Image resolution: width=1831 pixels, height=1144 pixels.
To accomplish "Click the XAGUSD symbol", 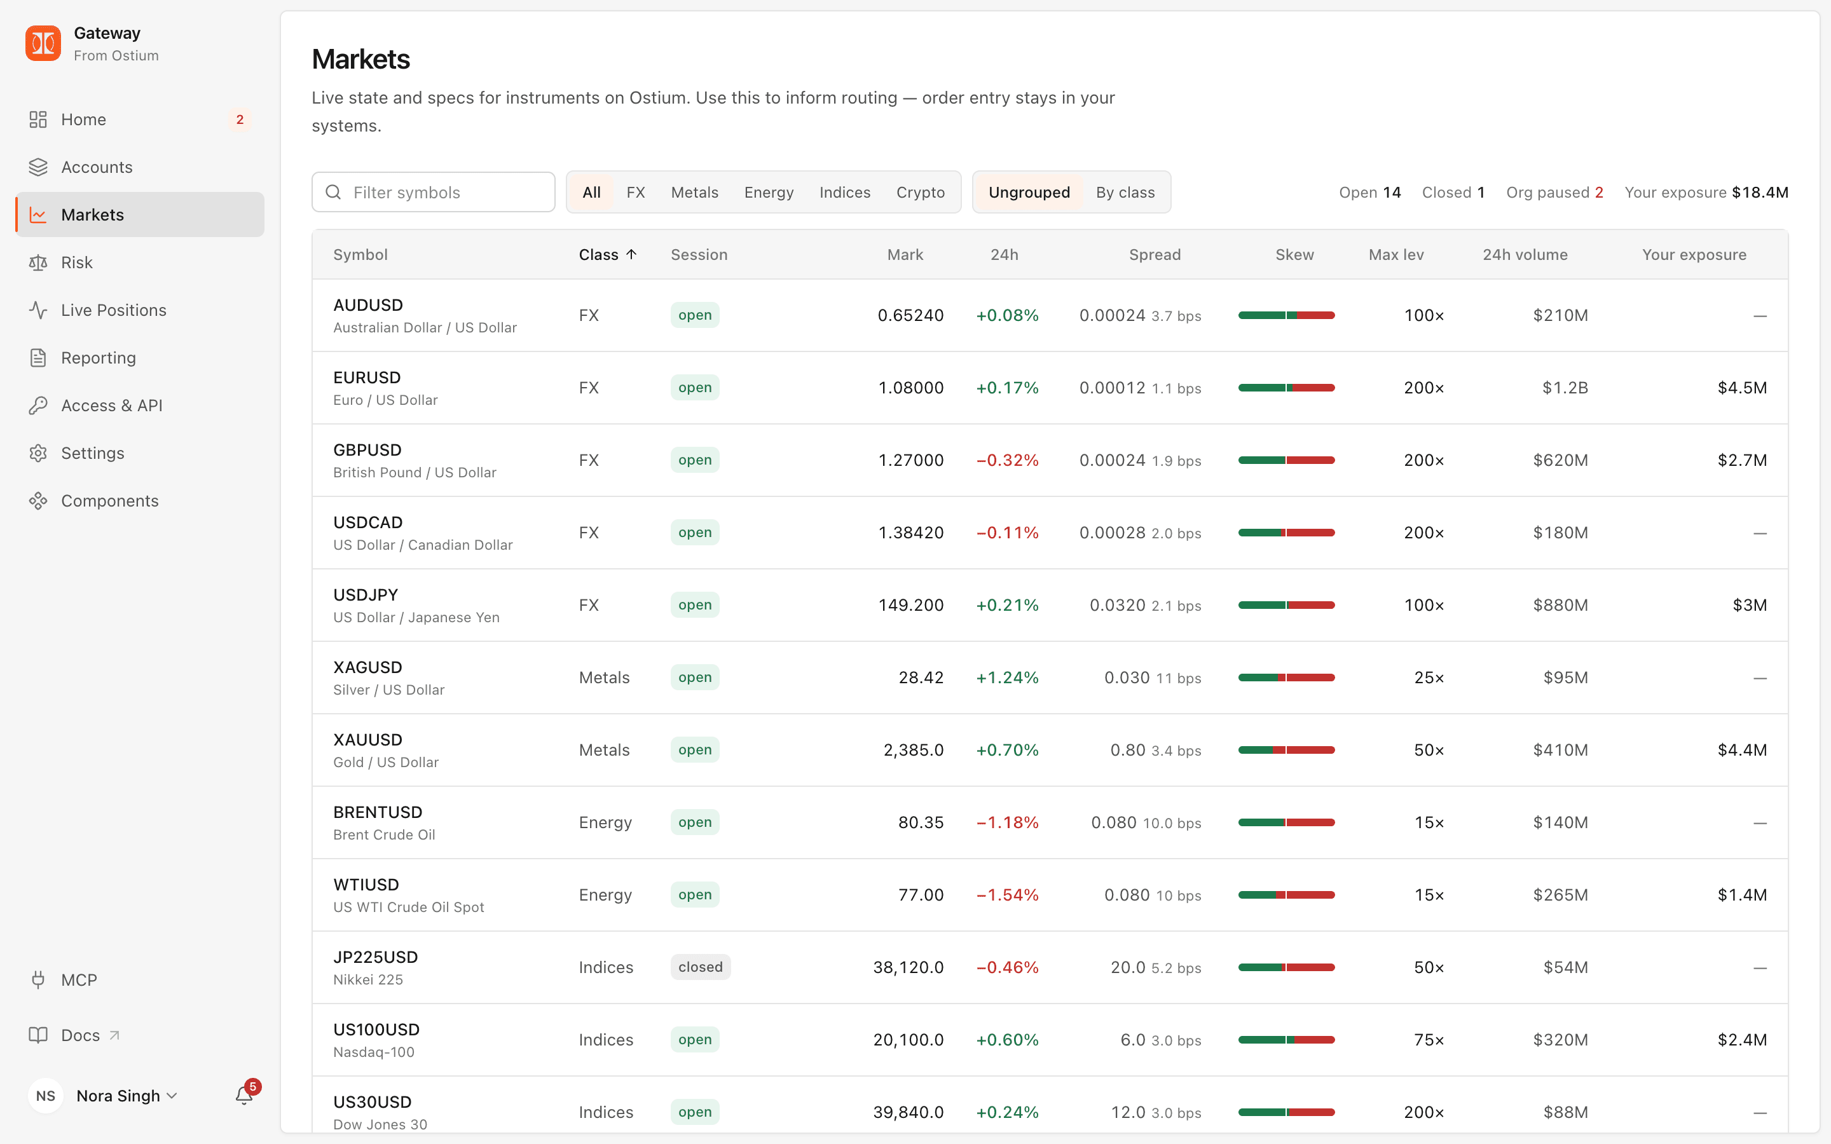I will 367,668.
